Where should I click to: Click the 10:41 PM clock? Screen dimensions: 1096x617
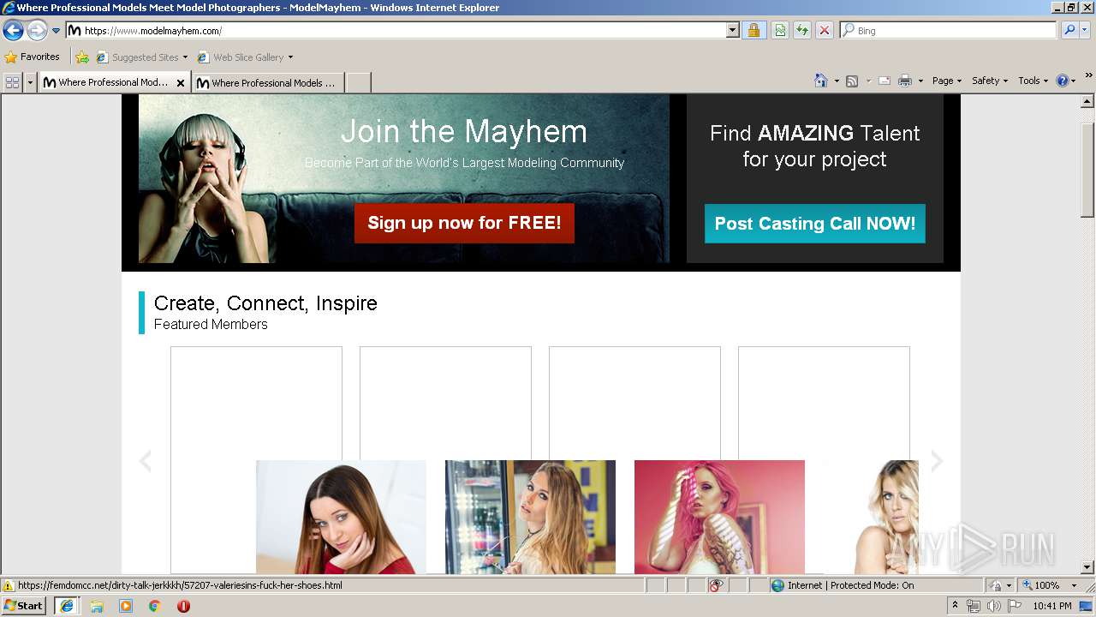coord(1052,606)
